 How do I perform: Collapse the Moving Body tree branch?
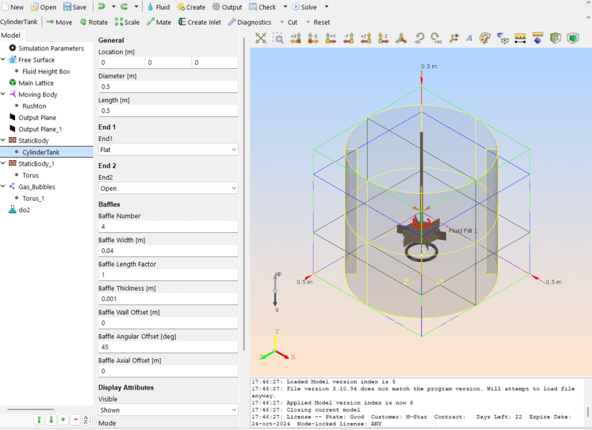point(4,94)
